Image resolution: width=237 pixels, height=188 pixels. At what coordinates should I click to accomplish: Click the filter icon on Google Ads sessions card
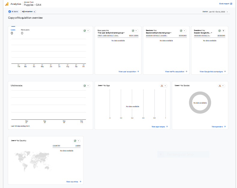[223, 31]
